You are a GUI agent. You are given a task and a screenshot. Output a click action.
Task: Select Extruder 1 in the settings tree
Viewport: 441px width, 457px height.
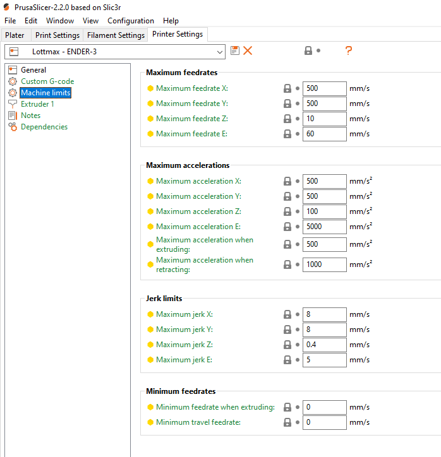tap(37, 104)
